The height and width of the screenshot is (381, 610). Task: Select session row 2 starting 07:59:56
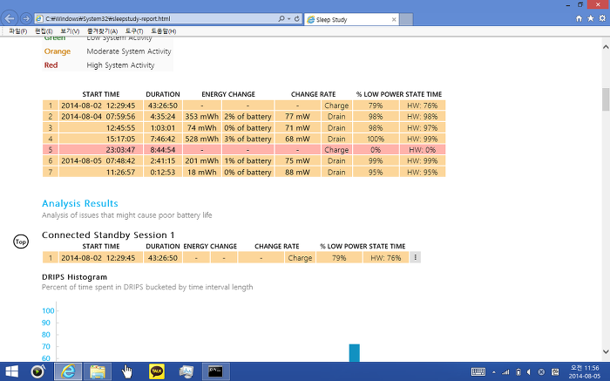pyautogui.click(x=244, y=116)
